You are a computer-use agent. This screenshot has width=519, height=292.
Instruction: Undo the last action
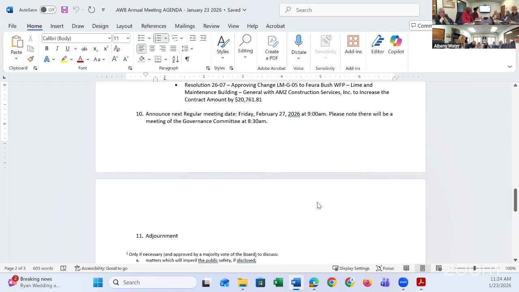pyautogui.click(x=76, y=10)
